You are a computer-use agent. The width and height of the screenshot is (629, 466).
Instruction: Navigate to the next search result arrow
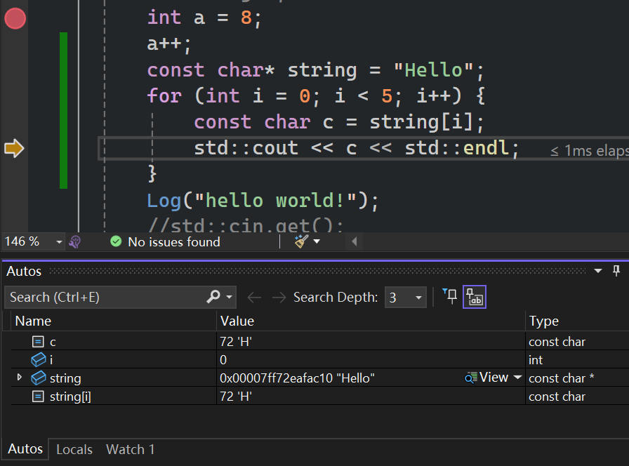pos(279,298)
